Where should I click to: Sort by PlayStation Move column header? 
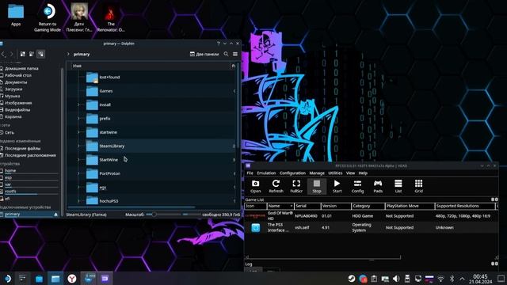pyautogui.click(x=410, y=206)
